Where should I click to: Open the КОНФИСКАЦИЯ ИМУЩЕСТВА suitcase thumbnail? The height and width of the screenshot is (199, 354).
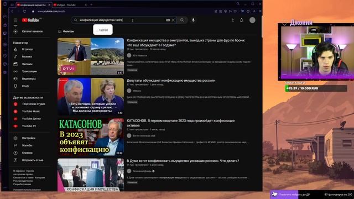pos(91,175)
